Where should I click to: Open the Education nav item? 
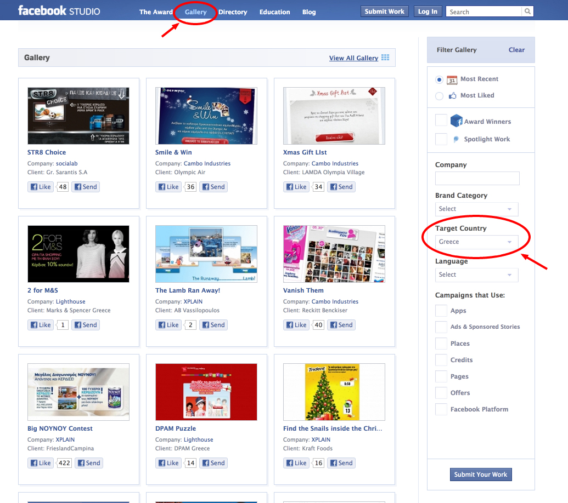274,12
